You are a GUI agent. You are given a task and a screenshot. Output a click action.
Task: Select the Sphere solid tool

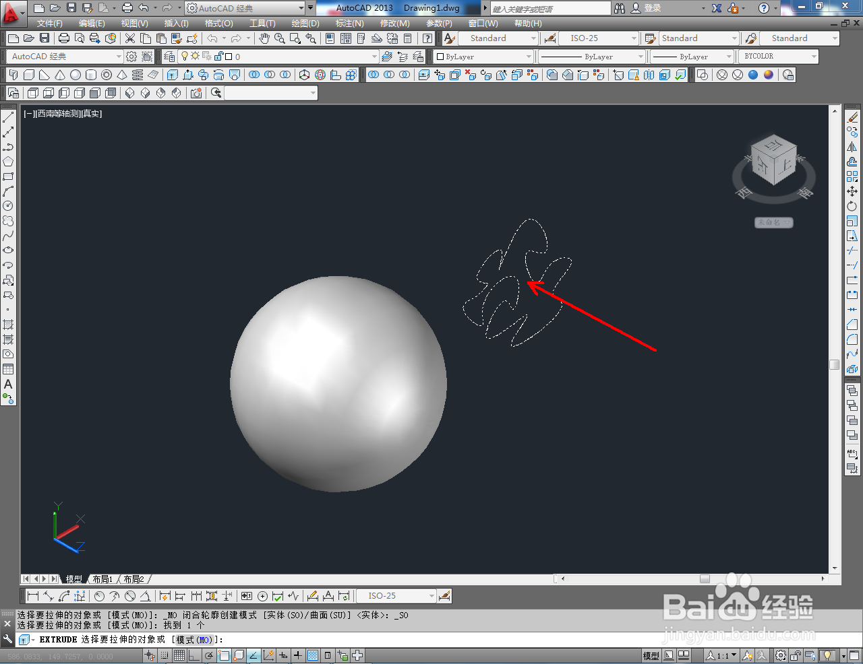76,75
